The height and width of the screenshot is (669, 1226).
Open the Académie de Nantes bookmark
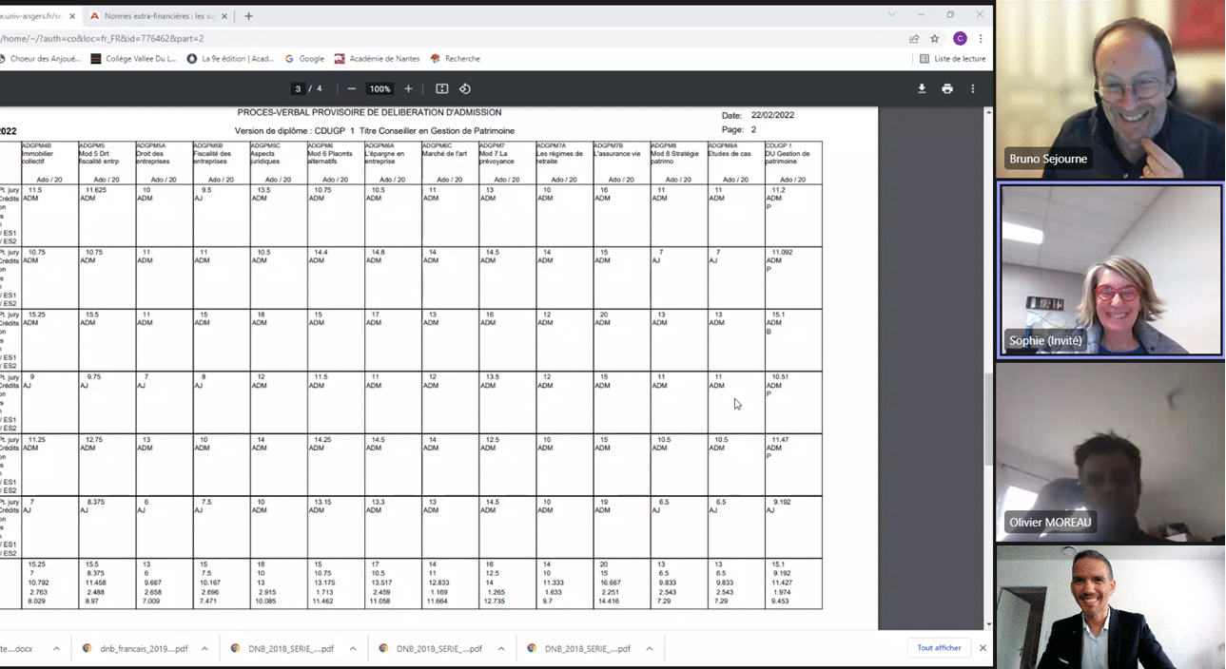(x=377, y=58)
